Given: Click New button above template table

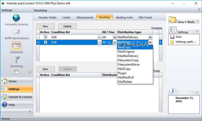Looking at the screenshot, I should pos(45,26).
